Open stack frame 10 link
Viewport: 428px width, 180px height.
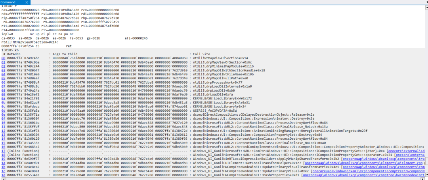pos(3,123)
